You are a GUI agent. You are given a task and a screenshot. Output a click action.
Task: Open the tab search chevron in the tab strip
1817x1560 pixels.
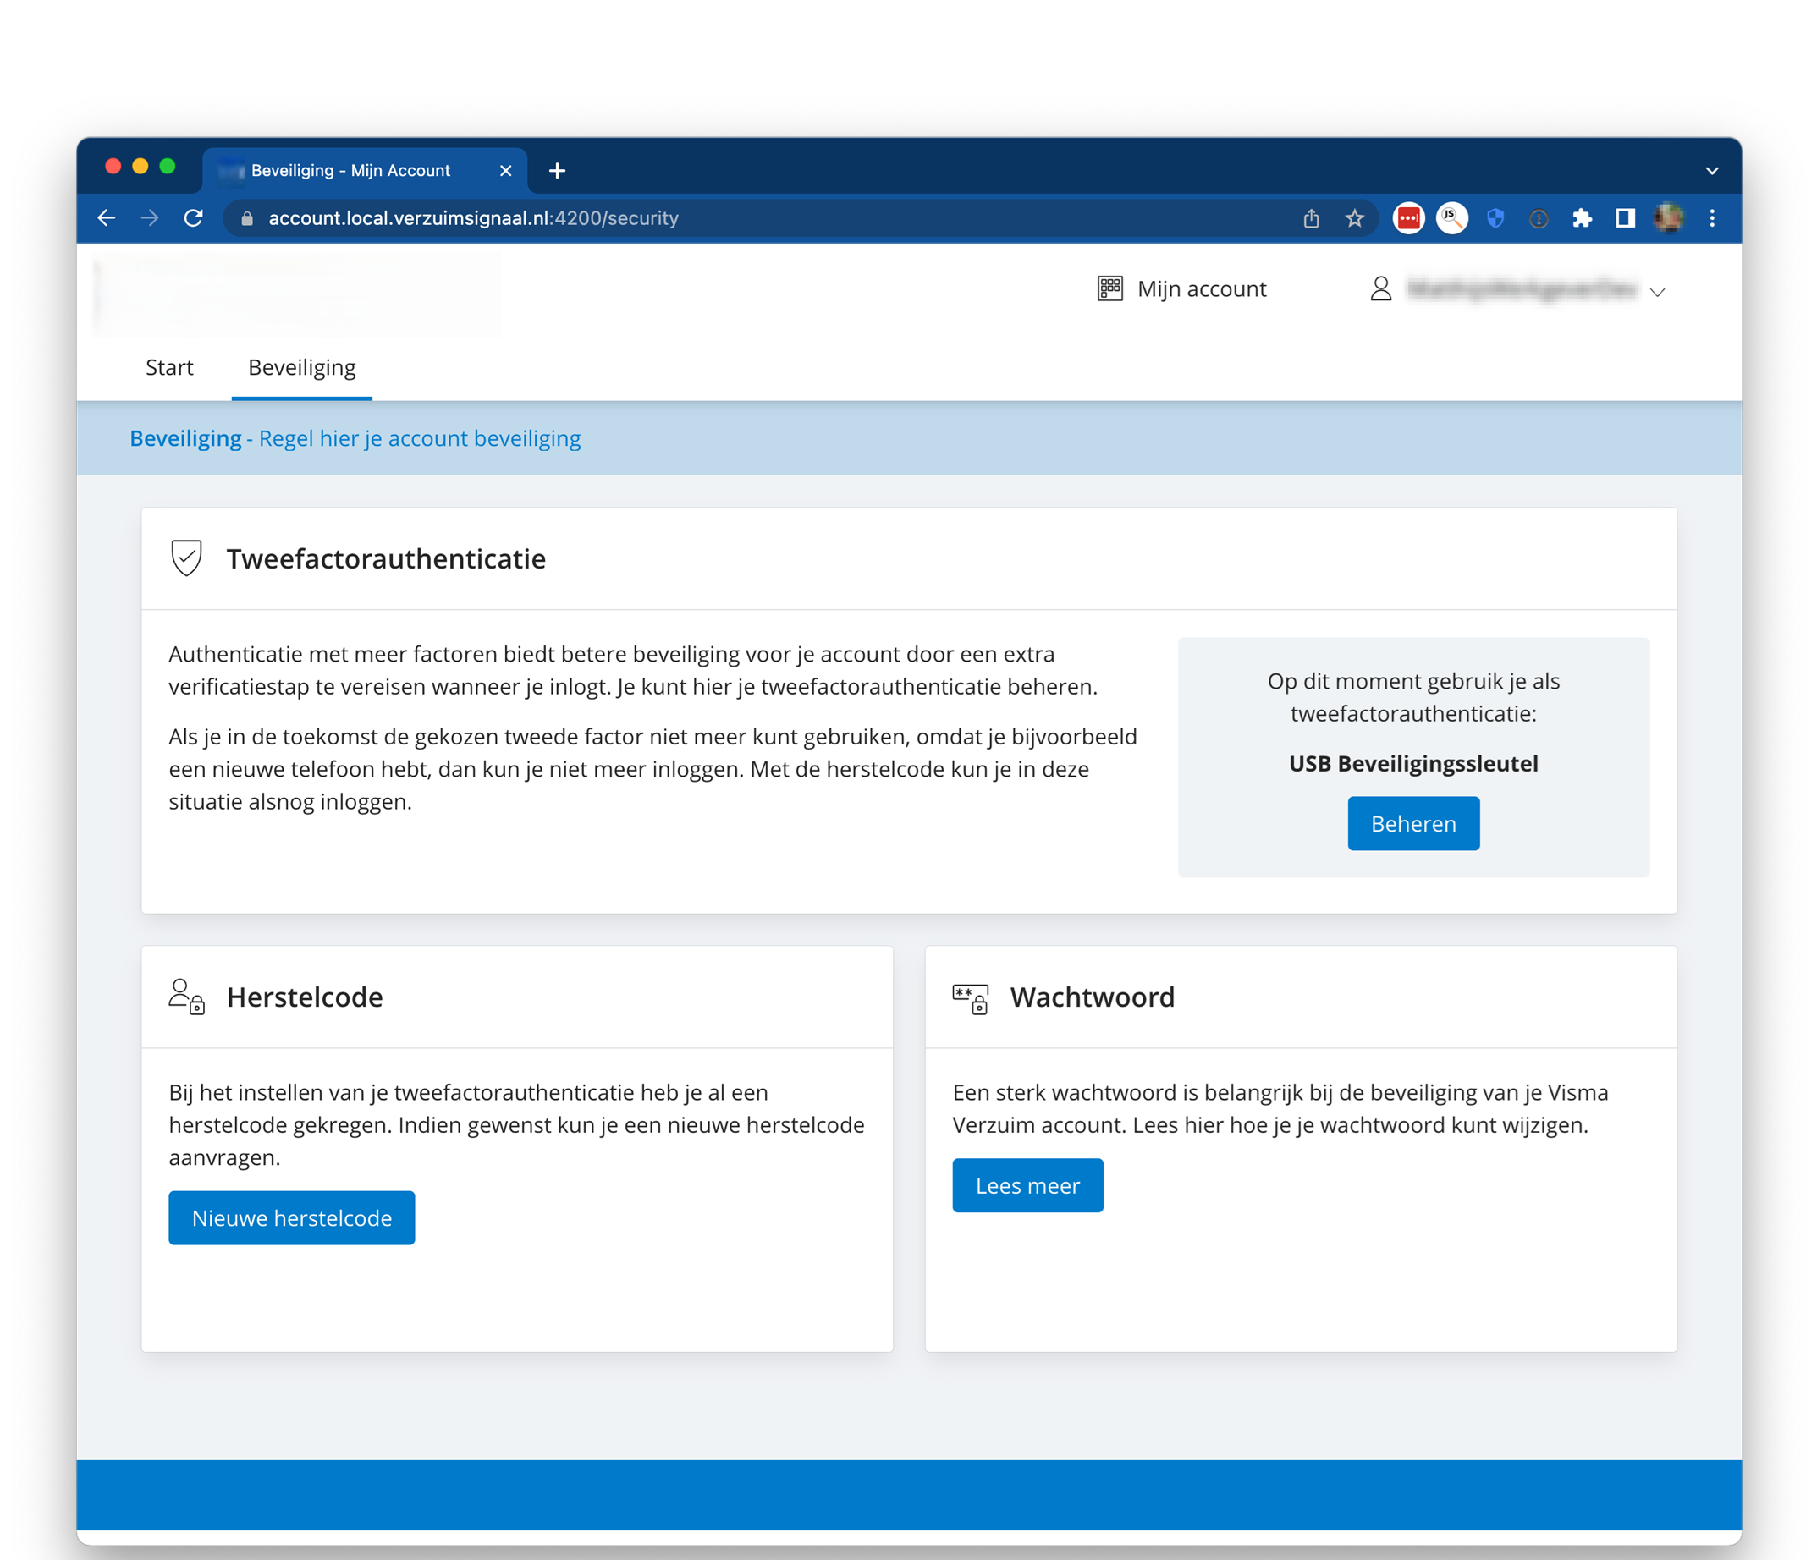pyautogui.click(x=1712, y=171)
